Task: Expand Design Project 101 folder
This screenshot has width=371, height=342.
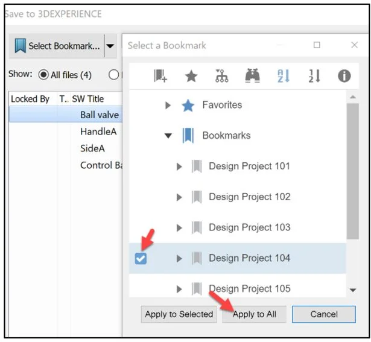Action: pos(179,166)
